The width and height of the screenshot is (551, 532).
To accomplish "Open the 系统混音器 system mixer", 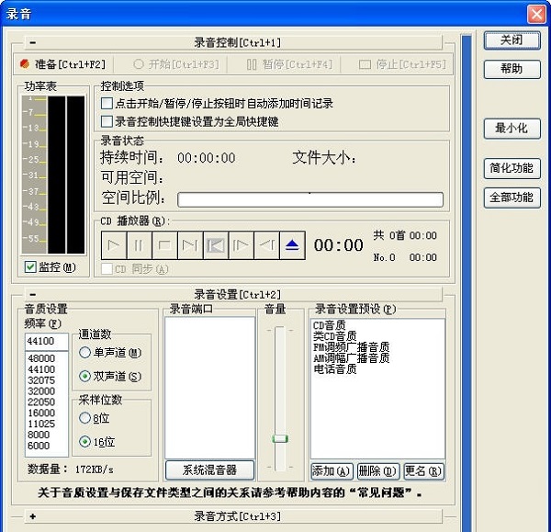I will tap(209, 470).
